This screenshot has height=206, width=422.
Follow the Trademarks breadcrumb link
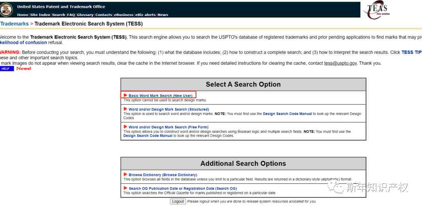coord(14,24)
